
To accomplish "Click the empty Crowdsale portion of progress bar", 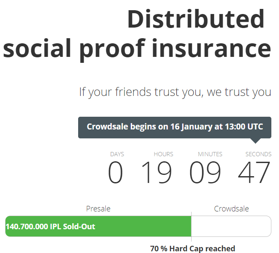I will pos(231,226).
